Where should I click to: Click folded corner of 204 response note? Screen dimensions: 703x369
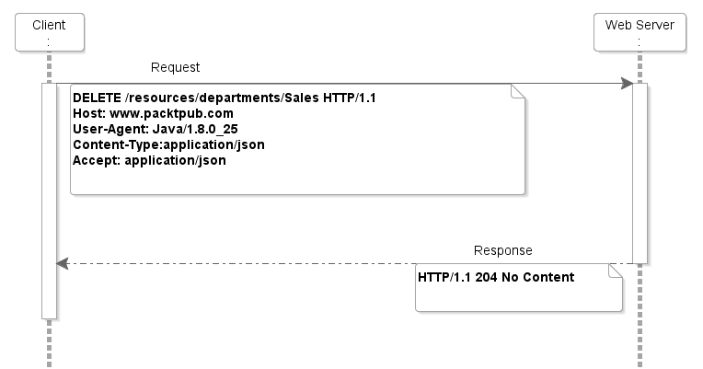(x=616, y=271)
